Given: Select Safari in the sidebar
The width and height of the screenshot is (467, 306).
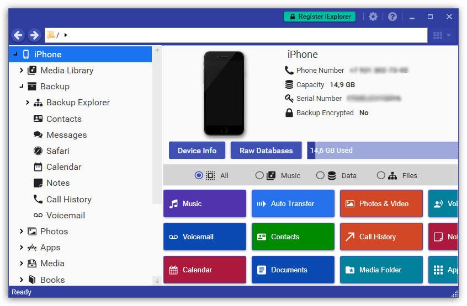Looking at the screenshot, I should 57,151.
